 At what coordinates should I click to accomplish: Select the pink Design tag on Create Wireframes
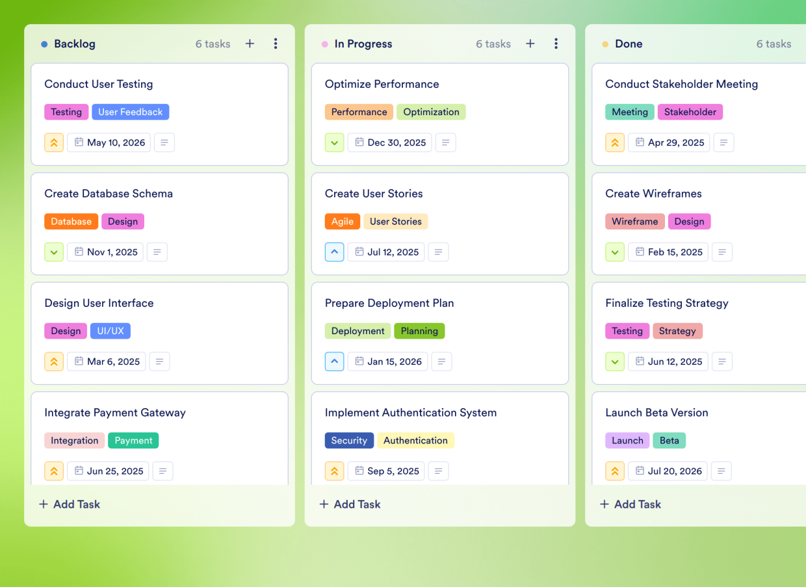point(689,221)
